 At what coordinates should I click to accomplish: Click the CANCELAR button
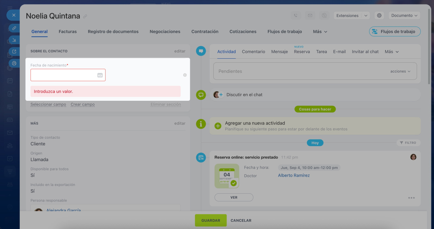point(241,220)
